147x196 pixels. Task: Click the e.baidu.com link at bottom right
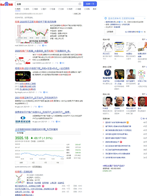107,171
